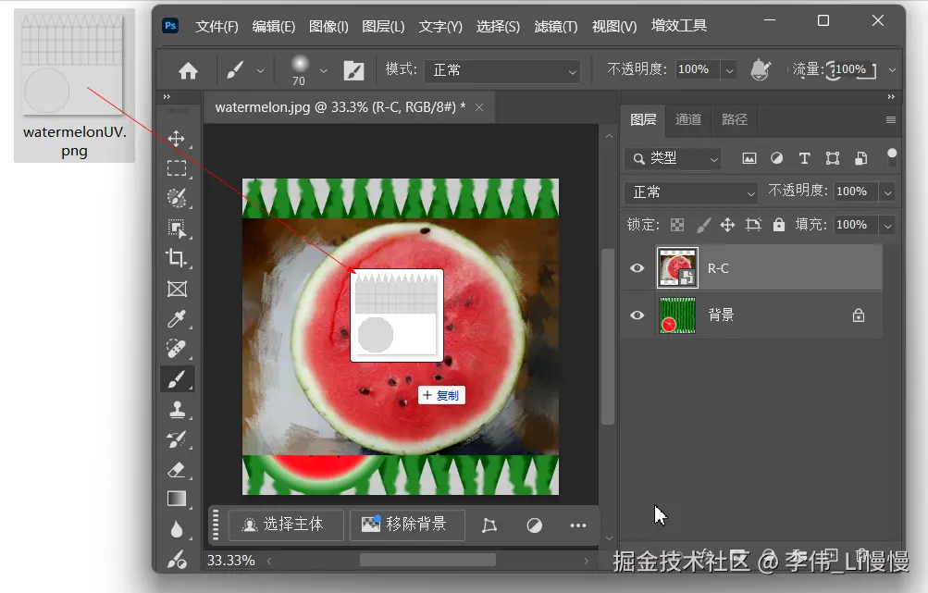Select the Dodge tool

pyautogui.click(x=177, y=560)
